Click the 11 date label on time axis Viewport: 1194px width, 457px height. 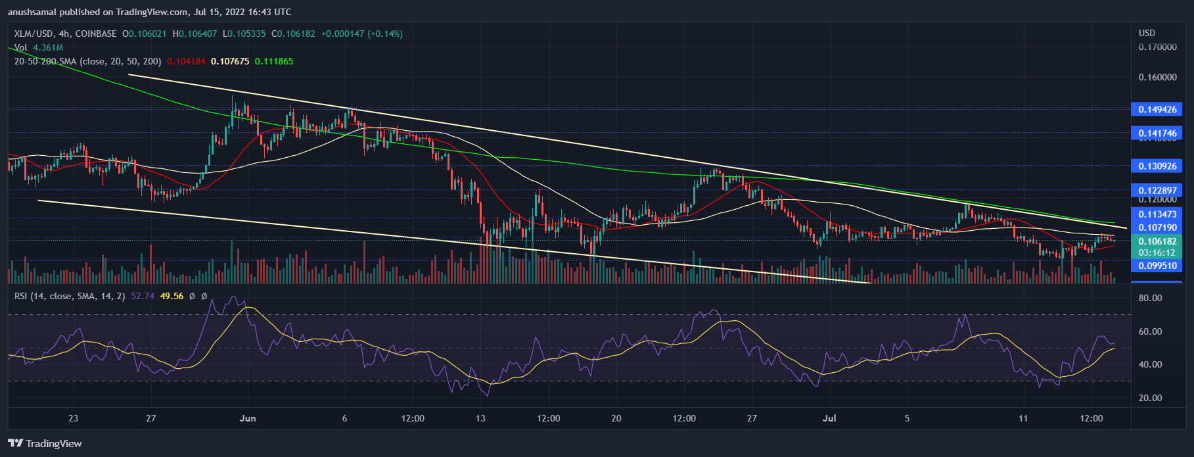click(1022, 419)
